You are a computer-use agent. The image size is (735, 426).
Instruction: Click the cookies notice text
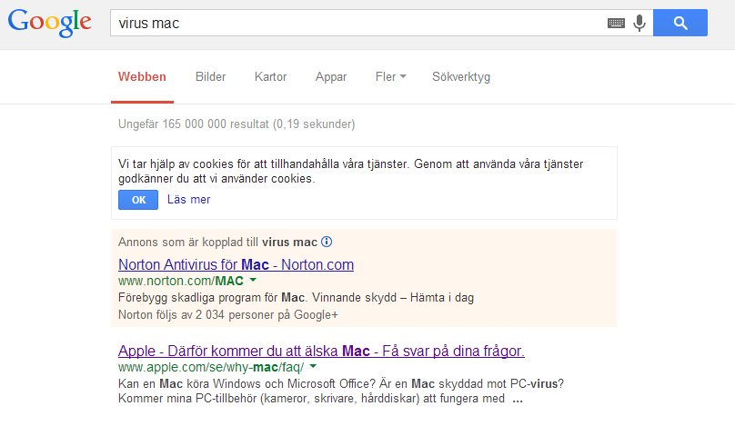[350, 172]
